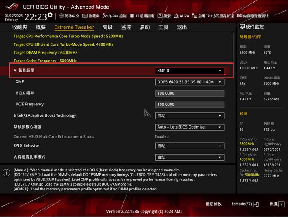
Task: Click the EzMode exit arrow icon
Action: 257,204
